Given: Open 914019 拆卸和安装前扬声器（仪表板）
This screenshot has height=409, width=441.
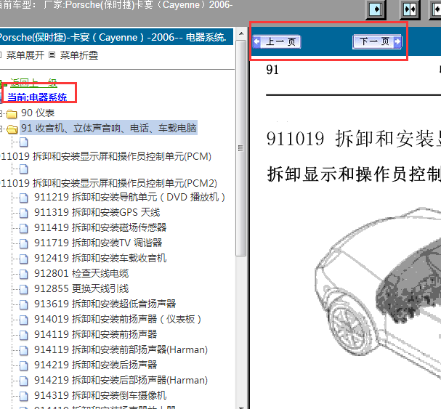Looking at the screenshot, I should (x=118, y=319).
